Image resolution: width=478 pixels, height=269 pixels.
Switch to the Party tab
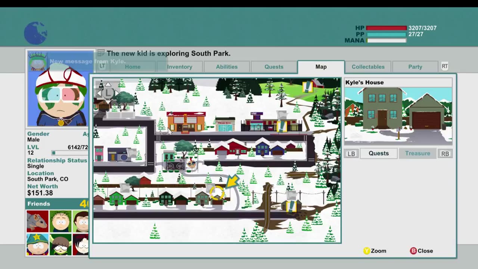pos(415,67)
